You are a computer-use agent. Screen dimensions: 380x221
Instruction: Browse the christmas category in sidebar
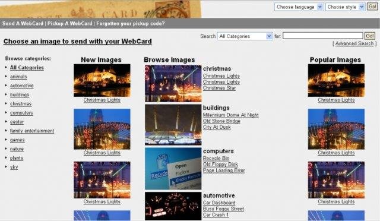click(x=21, y=104)
